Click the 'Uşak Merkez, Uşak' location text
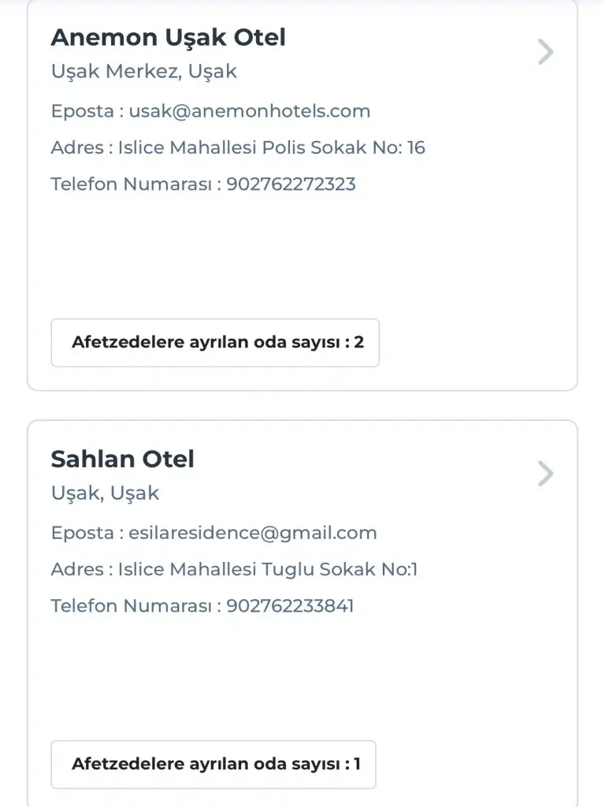 [x=143, y=72]
